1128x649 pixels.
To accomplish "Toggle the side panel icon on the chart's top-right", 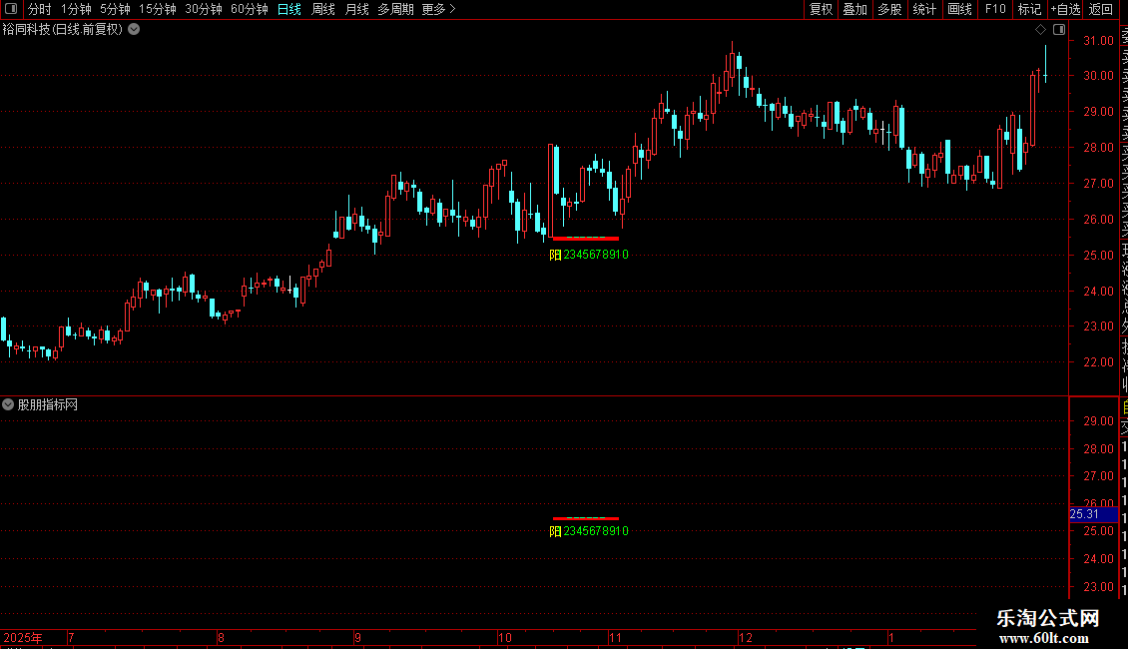I will (1059, 30).
